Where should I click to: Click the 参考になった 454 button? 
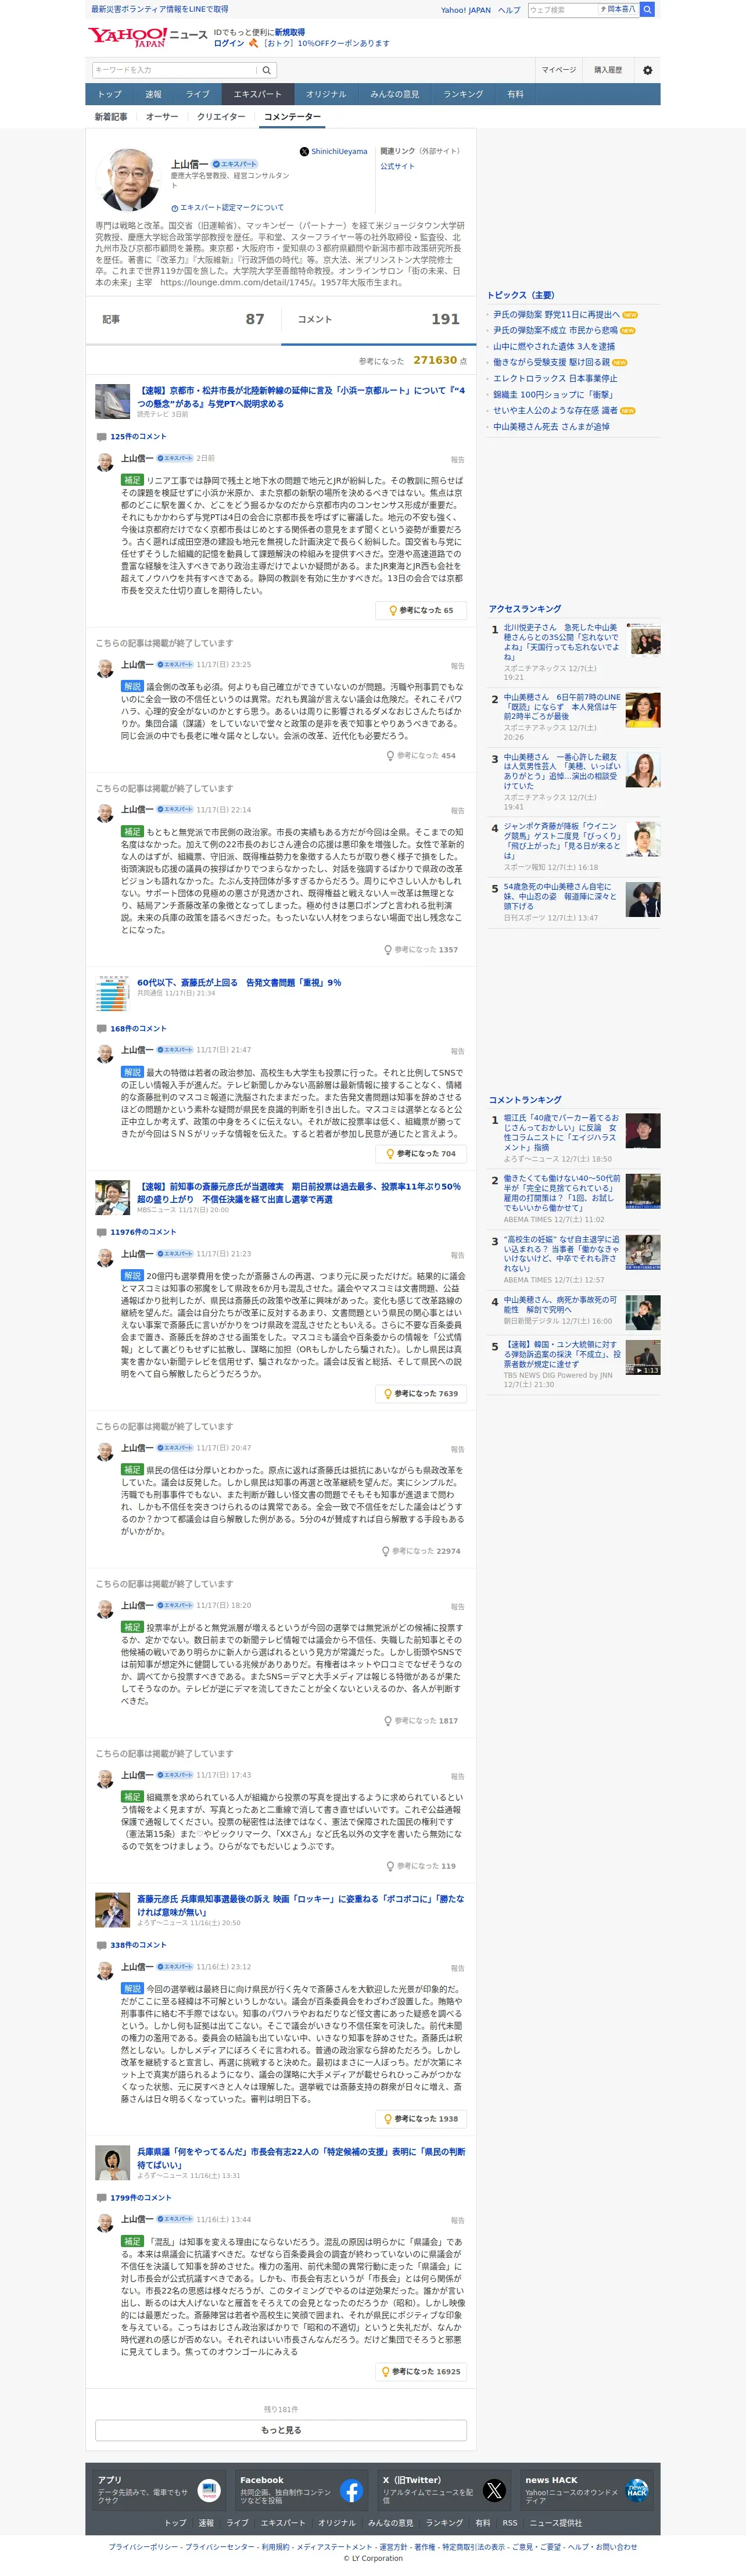(x=421, y=755)
